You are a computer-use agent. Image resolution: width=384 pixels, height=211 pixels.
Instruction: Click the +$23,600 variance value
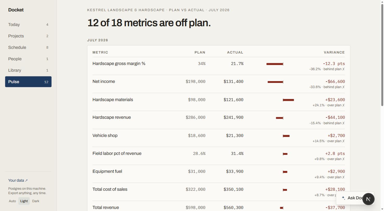(x=335, y=100)
